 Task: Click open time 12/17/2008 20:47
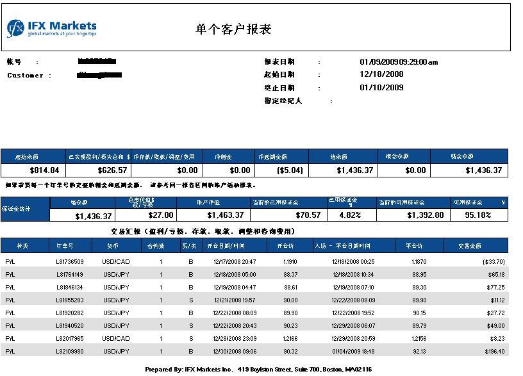coord(235,262)
